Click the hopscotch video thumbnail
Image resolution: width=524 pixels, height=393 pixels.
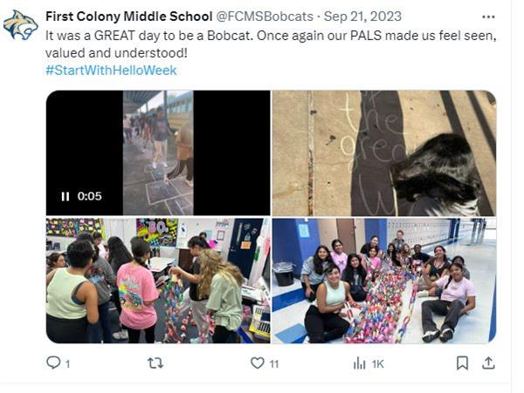(x=158, y=153)
